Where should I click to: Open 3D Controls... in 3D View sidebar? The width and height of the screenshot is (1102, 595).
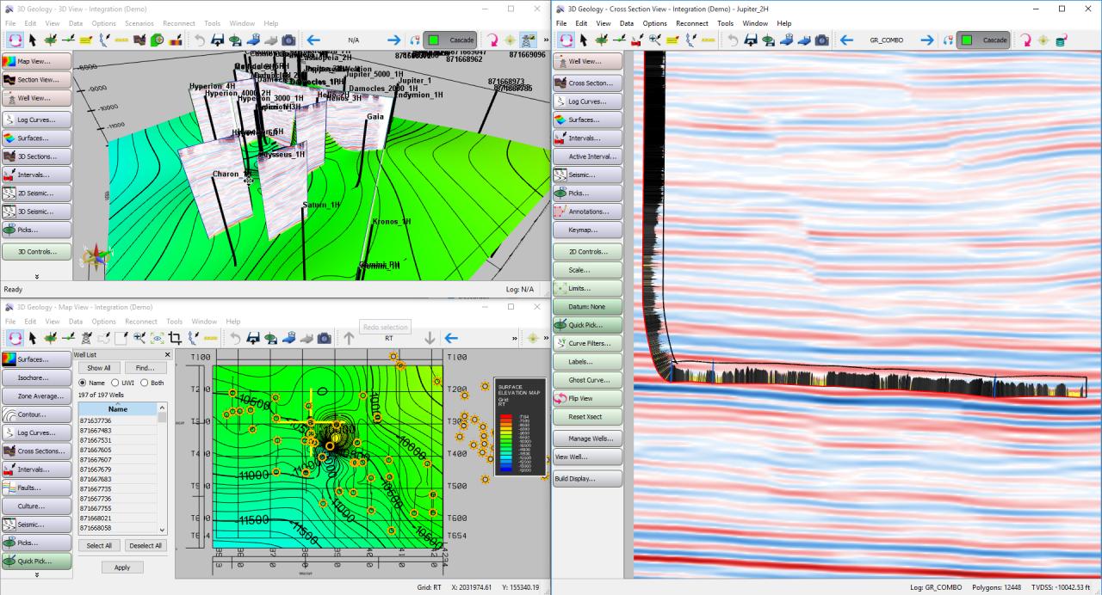[36, 252]
